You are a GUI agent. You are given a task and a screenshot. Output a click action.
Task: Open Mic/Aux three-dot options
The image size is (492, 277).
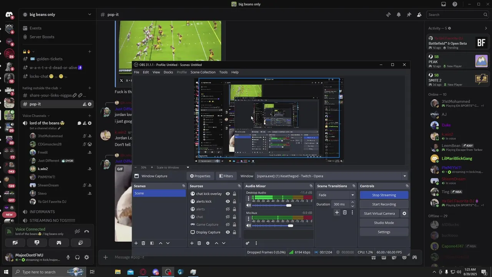[x=248, y=219]
